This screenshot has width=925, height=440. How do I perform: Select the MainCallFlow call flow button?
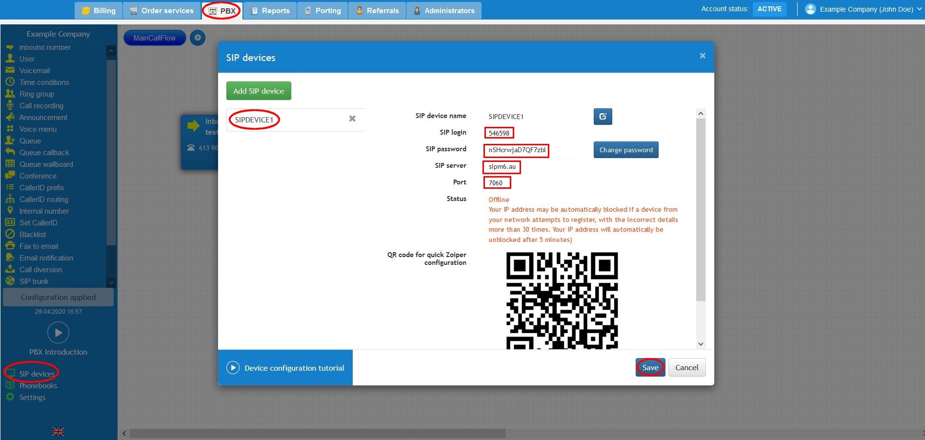155,38
